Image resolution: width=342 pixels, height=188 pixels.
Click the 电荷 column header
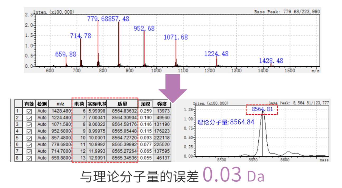click(x=79, y=104)
